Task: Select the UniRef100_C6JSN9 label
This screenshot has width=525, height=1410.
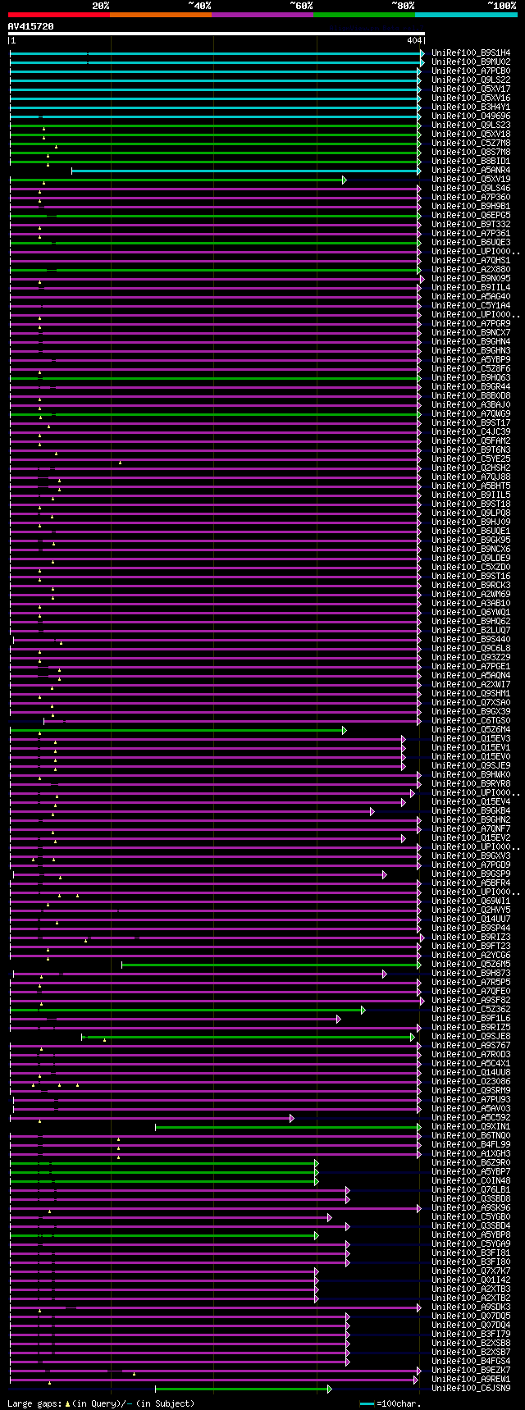Action: pos(471,1388)
